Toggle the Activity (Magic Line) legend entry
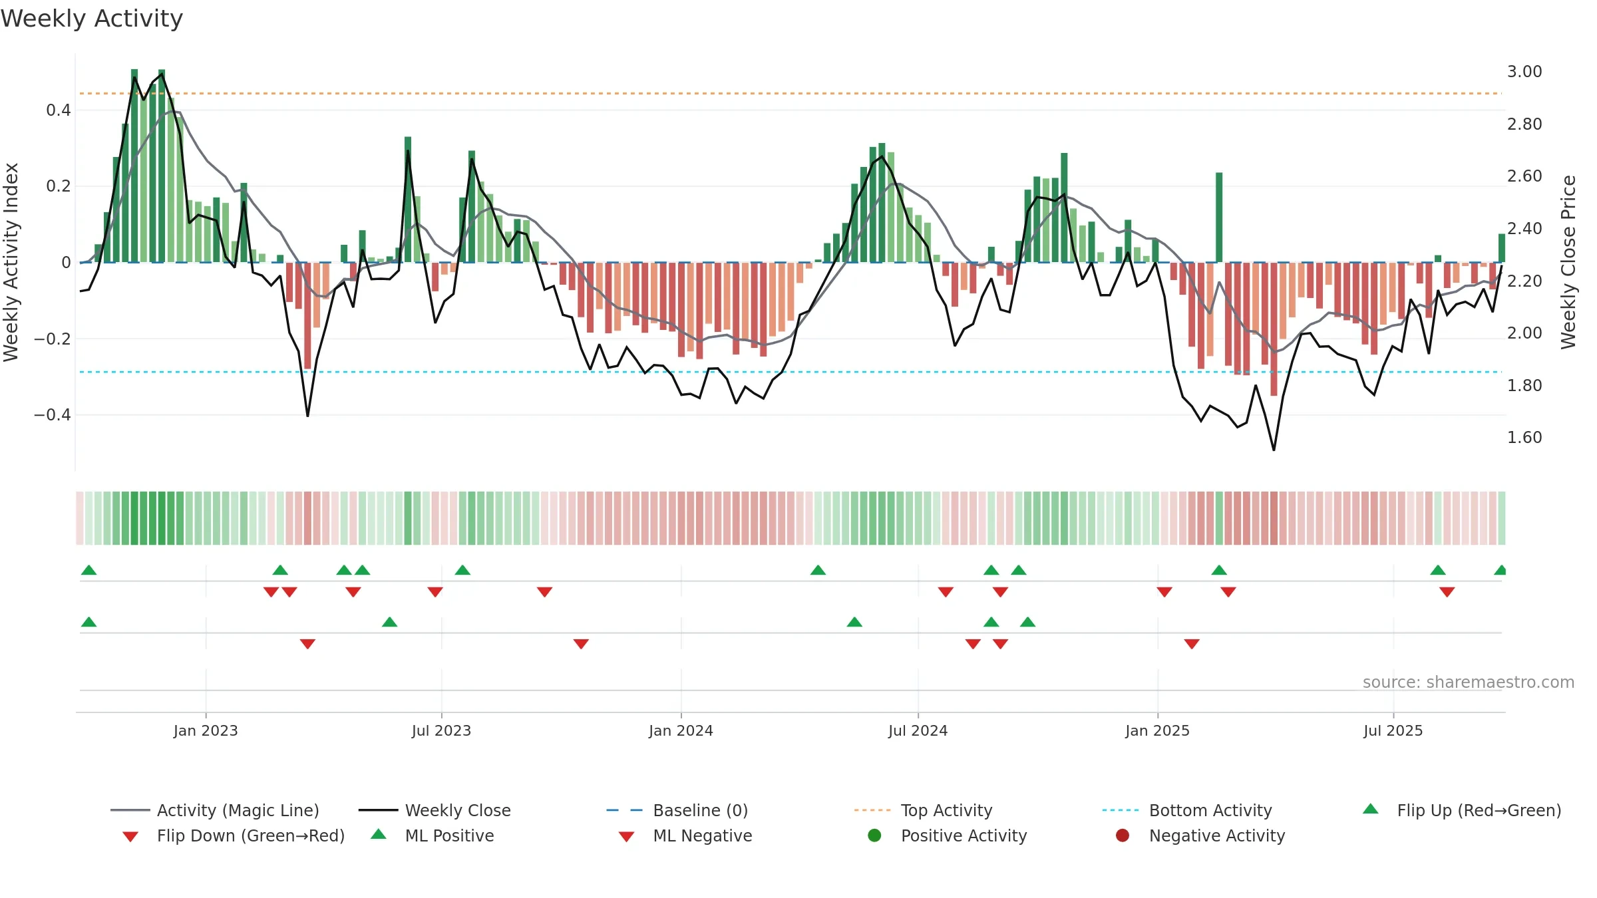This screenshot has width=1597, height=898. pyautogui.click(x=214, y=810)
